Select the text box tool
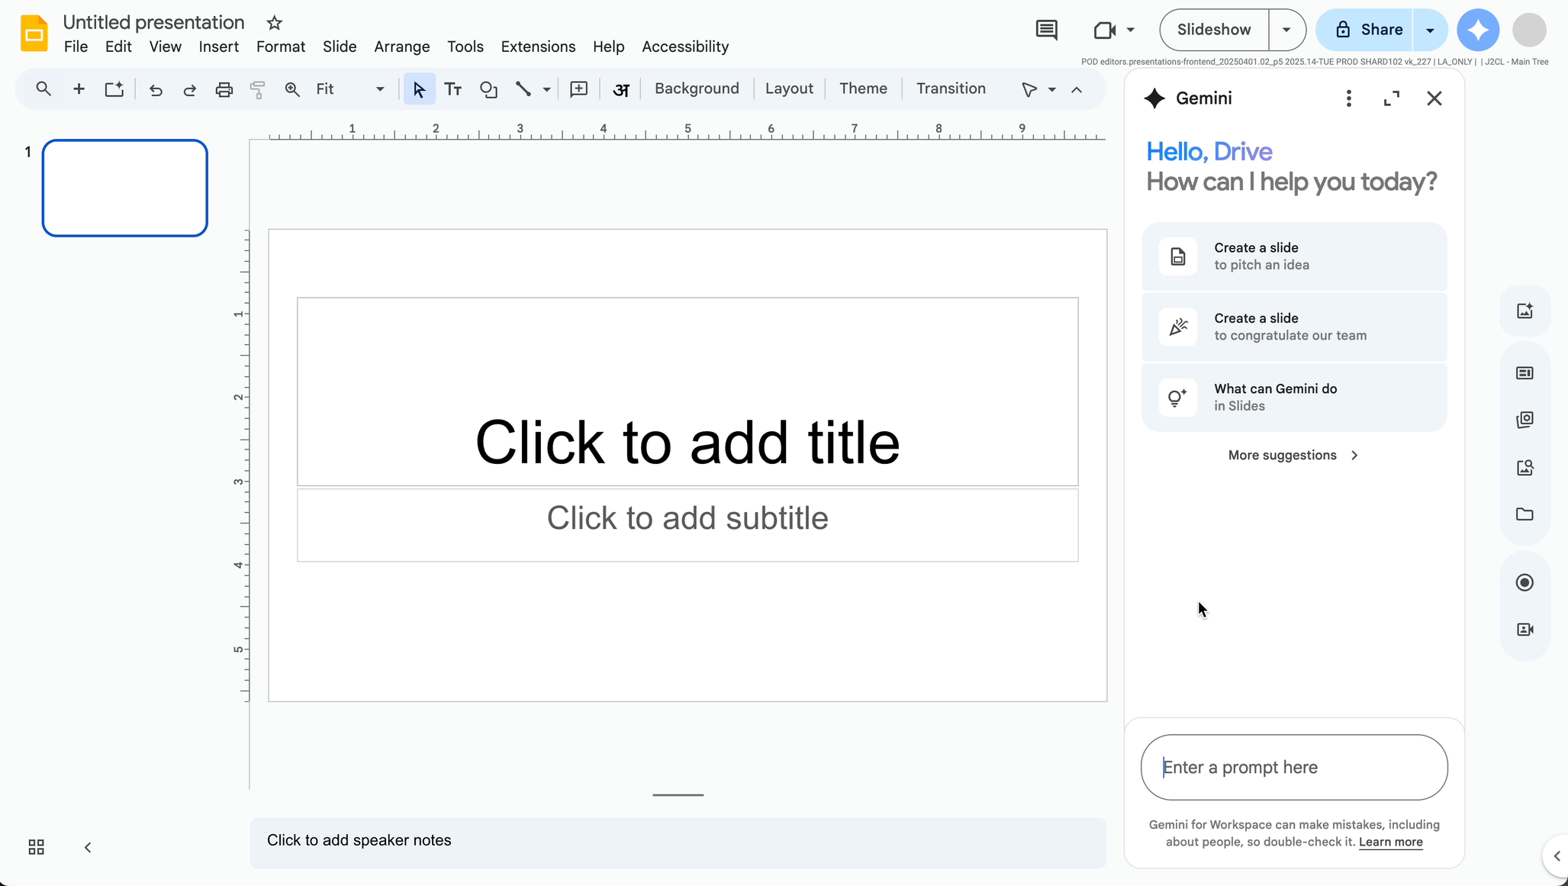 tap(452, 89)
